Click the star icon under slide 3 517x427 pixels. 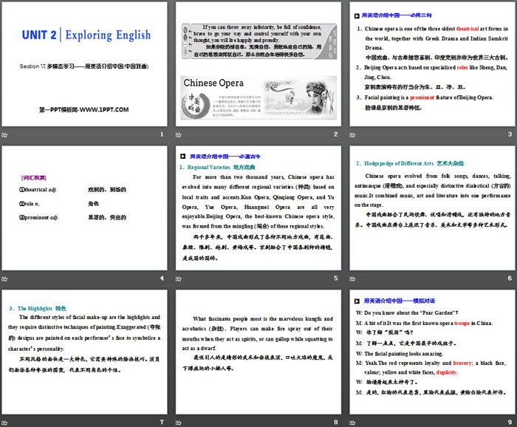[x=352, y=135]
